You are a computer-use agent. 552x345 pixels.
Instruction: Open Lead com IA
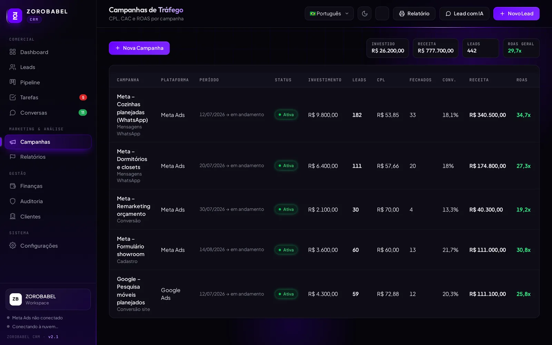tap(464, 13)
